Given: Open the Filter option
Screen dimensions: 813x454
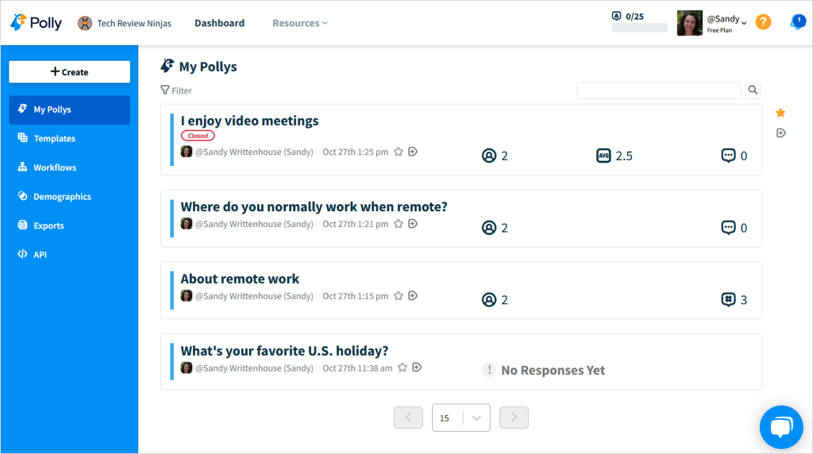Looking at the screenshot, I should (176, 90).
